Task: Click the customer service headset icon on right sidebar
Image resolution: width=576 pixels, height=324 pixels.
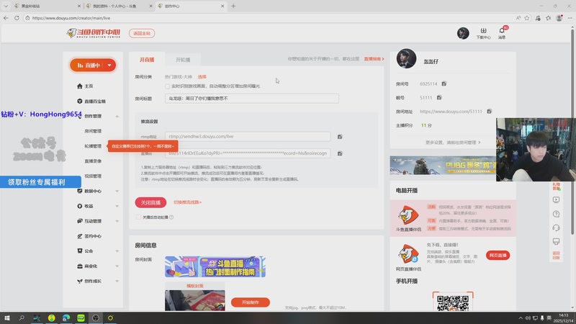Action: 556,228
